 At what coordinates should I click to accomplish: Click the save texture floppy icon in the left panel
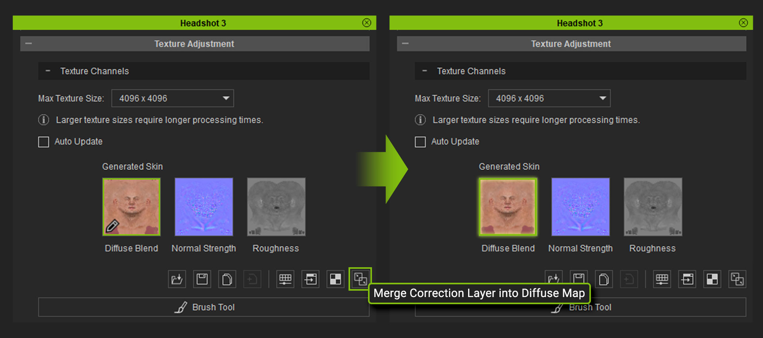coord(202,279)
